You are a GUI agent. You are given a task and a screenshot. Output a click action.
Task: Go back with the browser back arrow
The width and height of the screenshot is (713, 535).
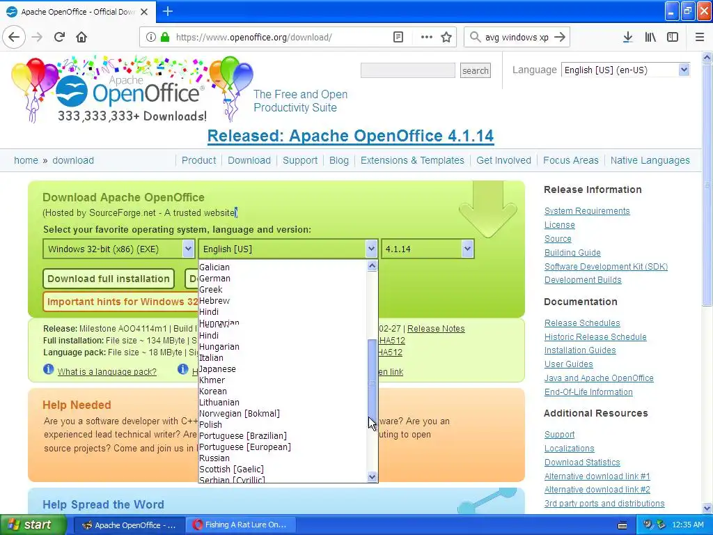pyautogui.click(x=14, y=37)
